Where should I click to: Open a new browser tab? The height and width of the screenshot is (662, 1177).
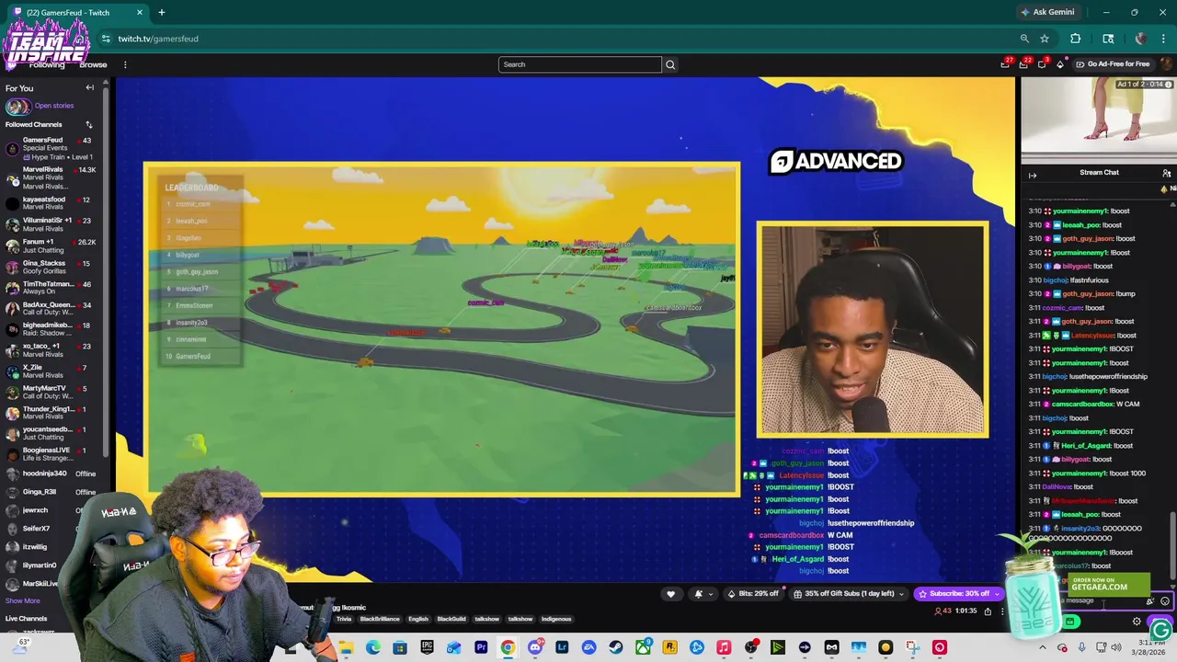pyautogui.click(x=161, y=12)
